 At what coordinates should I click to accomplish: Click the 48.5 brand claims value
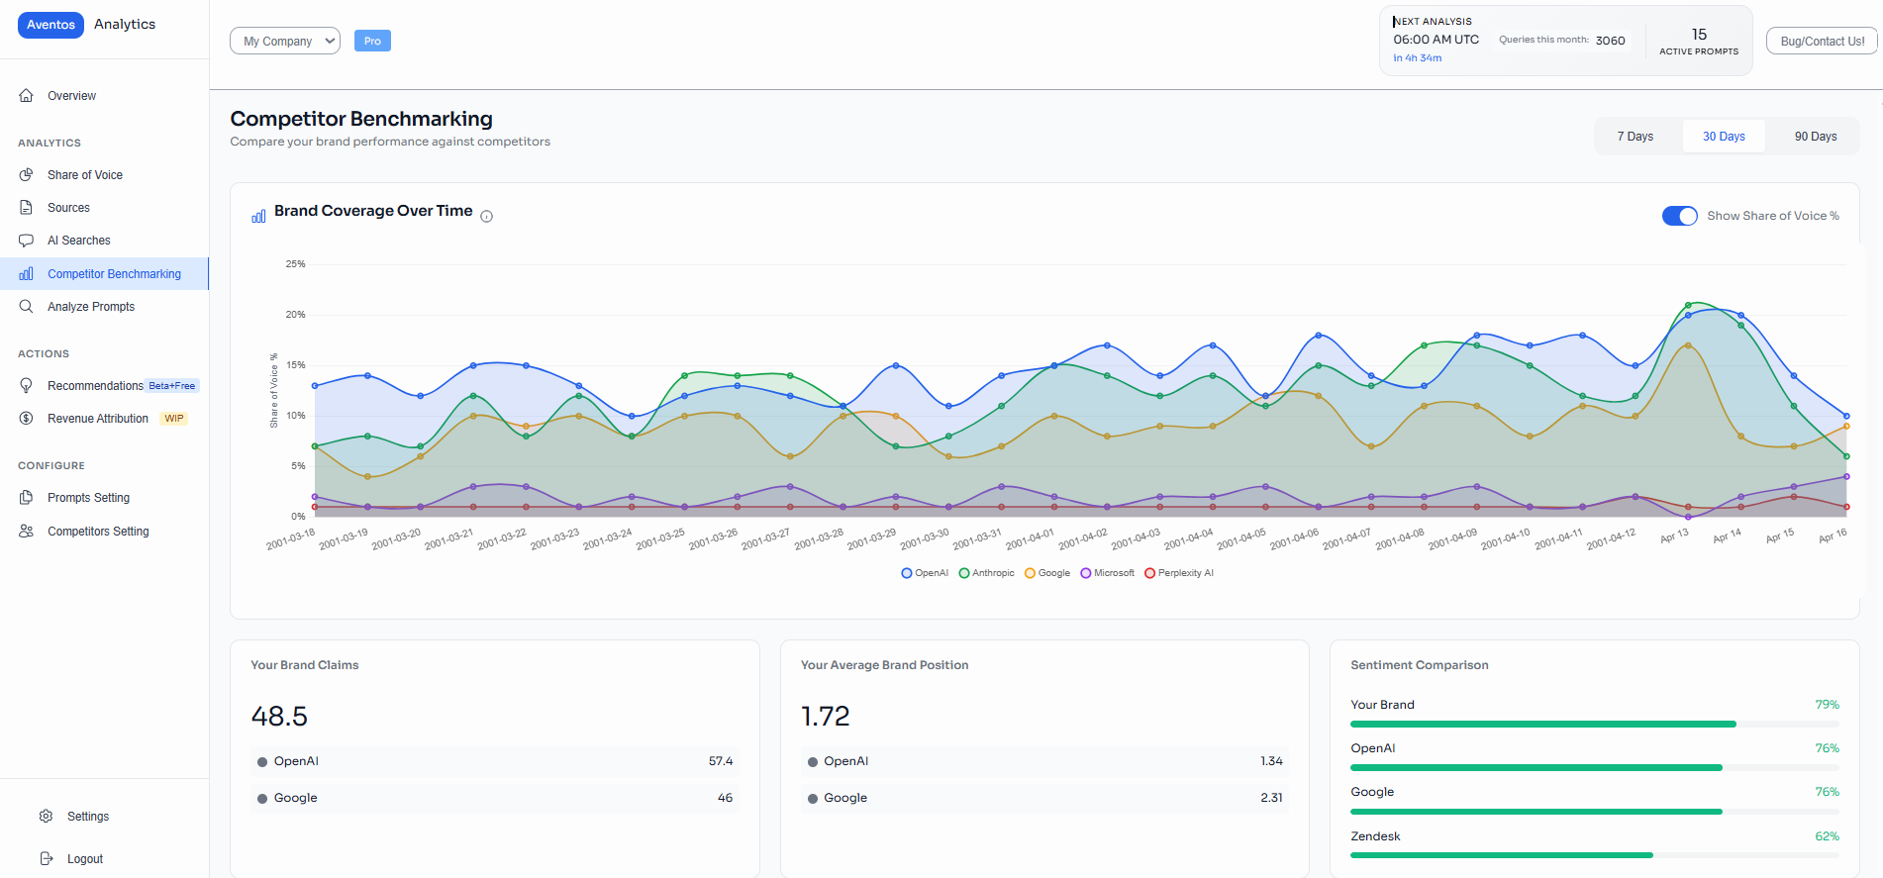click(279, 716)
